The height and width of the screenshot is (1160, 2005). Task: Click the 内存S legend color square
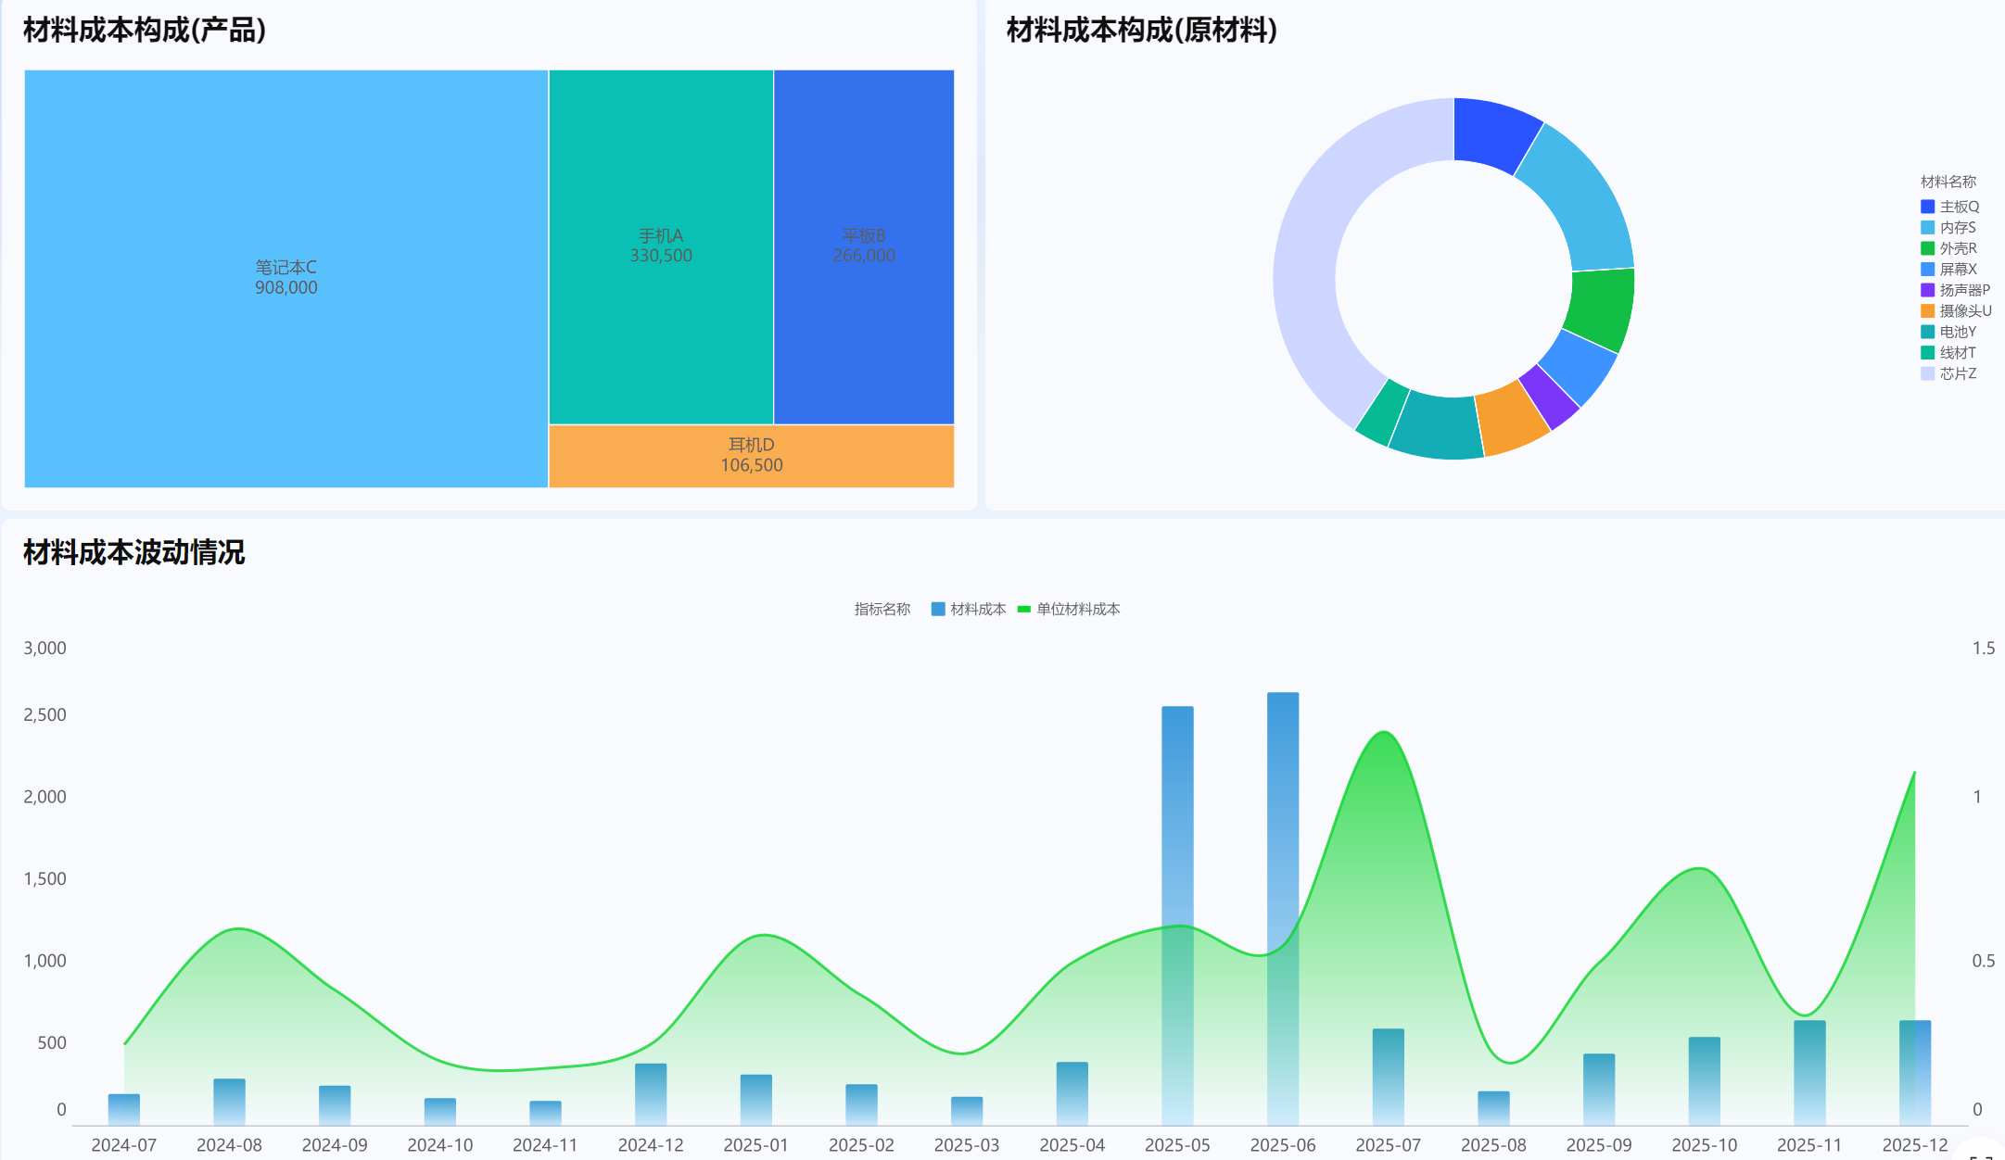(x=1927, y=228)
